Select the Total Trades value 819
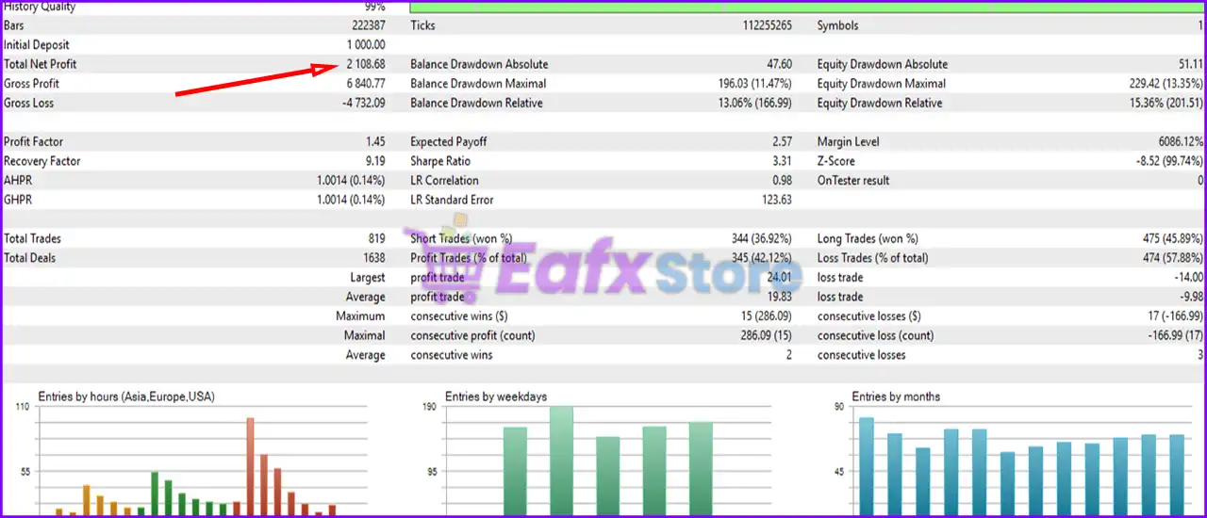 coord(376,238)
